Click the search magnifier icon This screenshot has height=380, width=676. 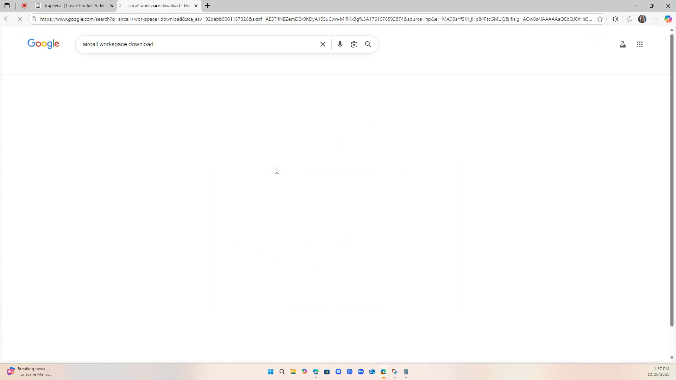point(368,44)
